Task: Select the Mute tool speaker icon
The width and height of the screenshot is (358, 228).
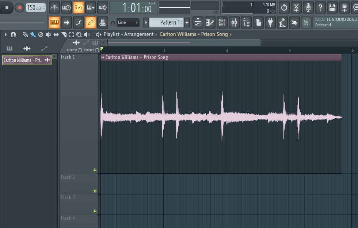Action: click(48, 34)
